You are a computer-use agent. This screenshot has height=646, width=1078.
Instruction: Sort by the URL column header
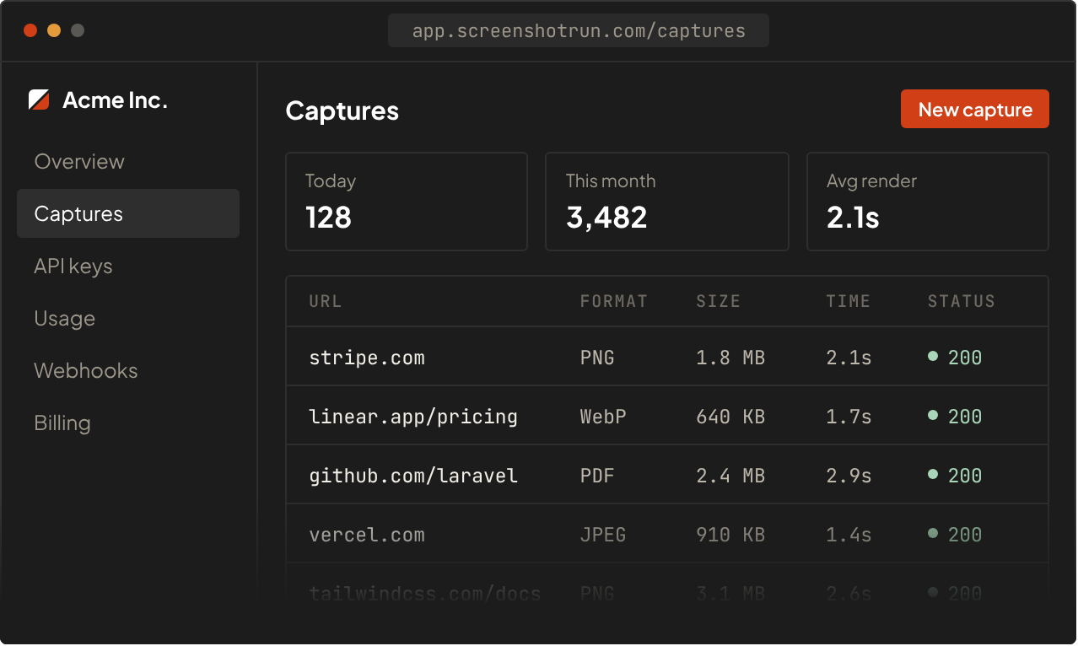pos(326,301)
